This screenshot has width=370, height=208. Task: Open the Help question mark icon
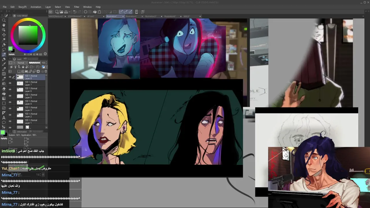click(143, 12)
